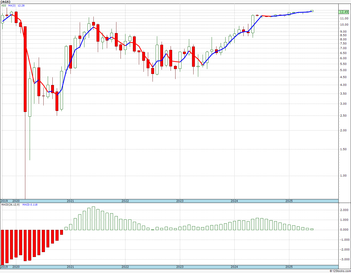
Task: Click the current price tag 12.49
Action: 344,12
